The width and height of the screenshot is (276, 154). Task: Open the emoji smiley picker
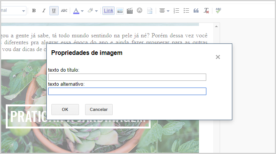[140, 11]
